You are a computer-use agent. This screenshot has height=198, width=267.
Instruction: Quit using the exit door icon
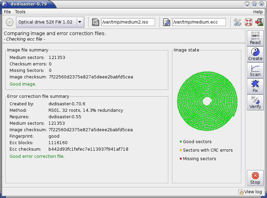pyautogui.click(x=259, y=22)
